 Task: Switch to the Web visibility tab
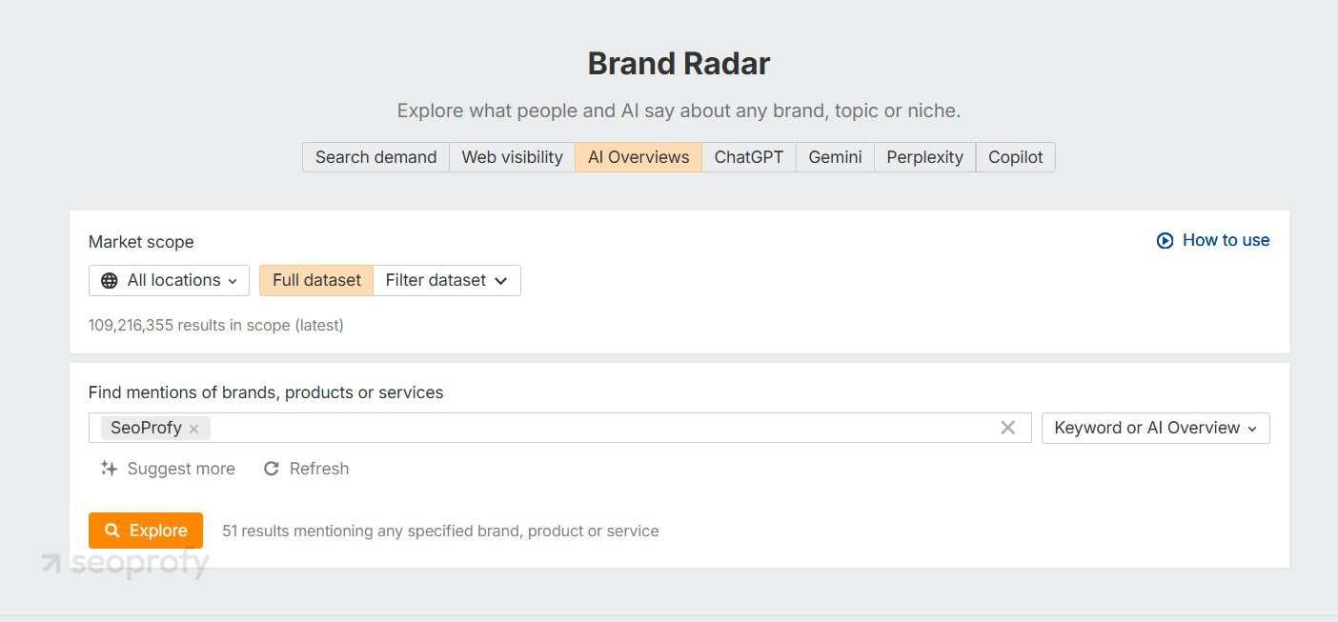(512, 157)
